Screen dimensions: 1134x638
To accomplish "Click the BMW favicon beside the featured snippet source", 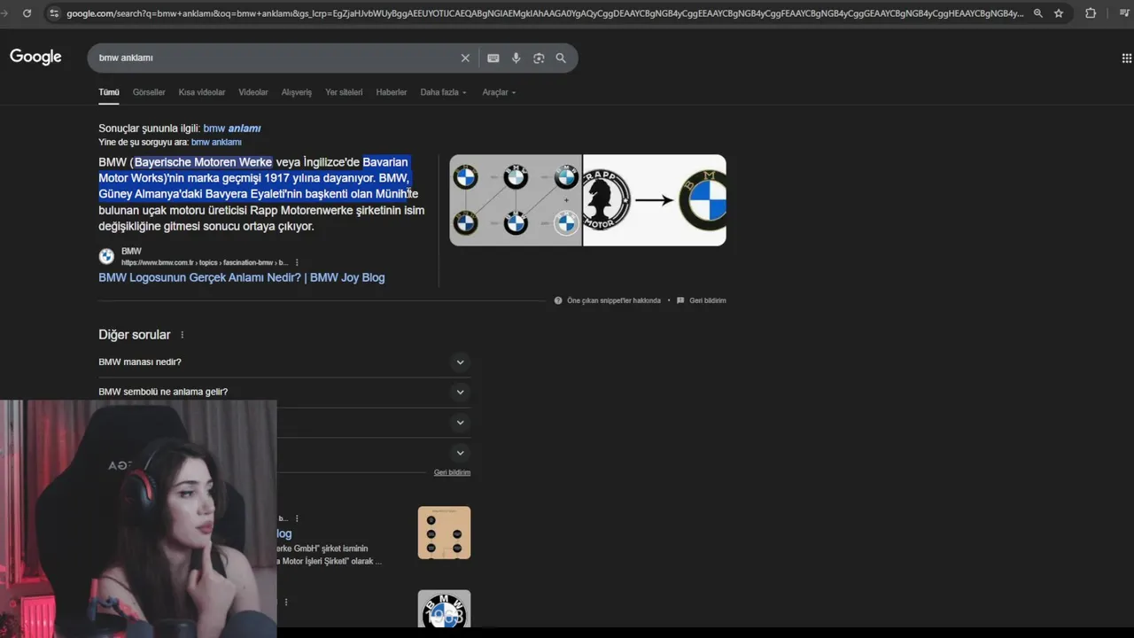I will point(106,256).
